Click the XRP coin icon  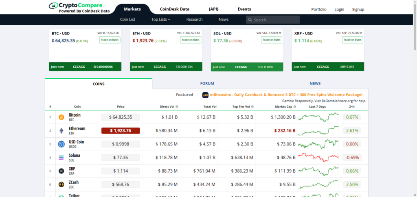61,171
